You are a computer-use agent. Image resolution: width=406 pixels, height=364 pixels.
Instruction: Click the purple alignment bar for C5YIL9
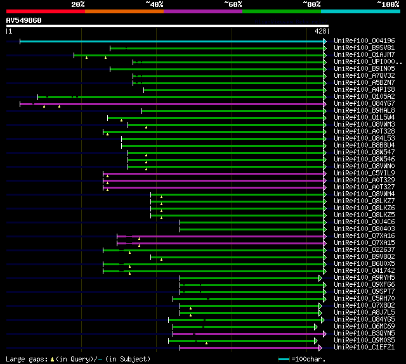point(213,174)
